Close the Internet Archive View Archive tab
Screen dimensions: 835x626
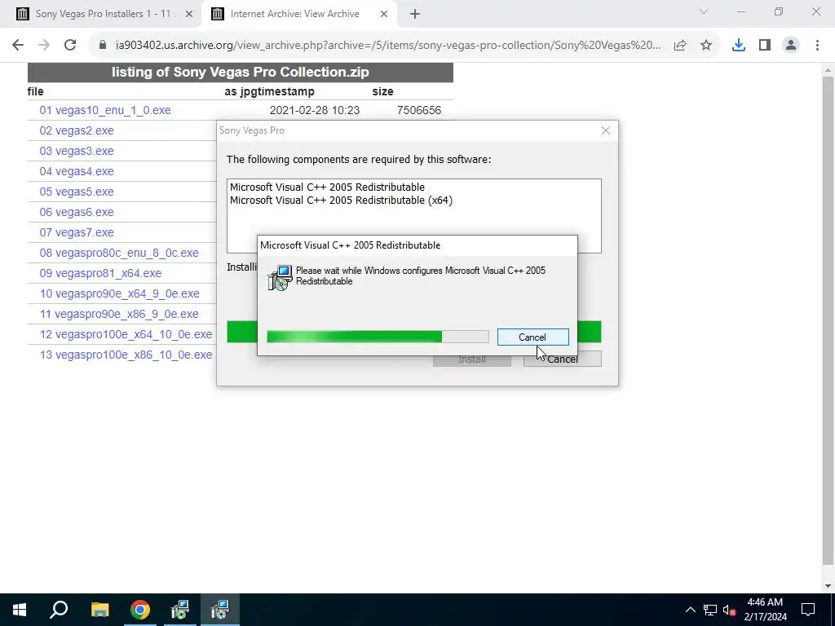[x=384, y=15]
